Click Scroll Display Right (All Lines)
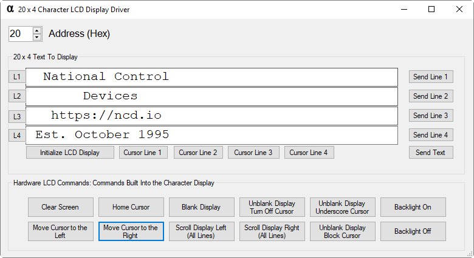Image resolution: width=474 pixels, height=258 pixels. [272, 231]
